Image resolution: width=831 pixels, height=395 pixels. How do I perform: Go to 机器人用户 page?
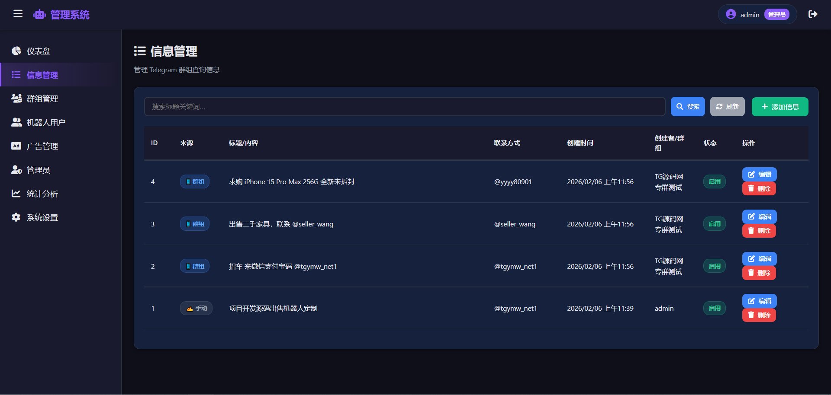[46, 122]
